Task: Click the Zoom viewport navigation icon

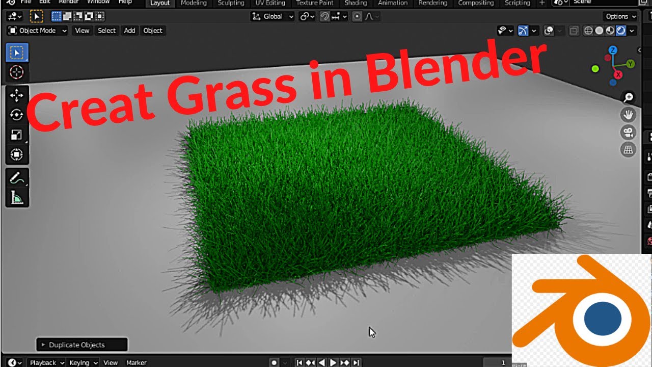Action: 629,97
